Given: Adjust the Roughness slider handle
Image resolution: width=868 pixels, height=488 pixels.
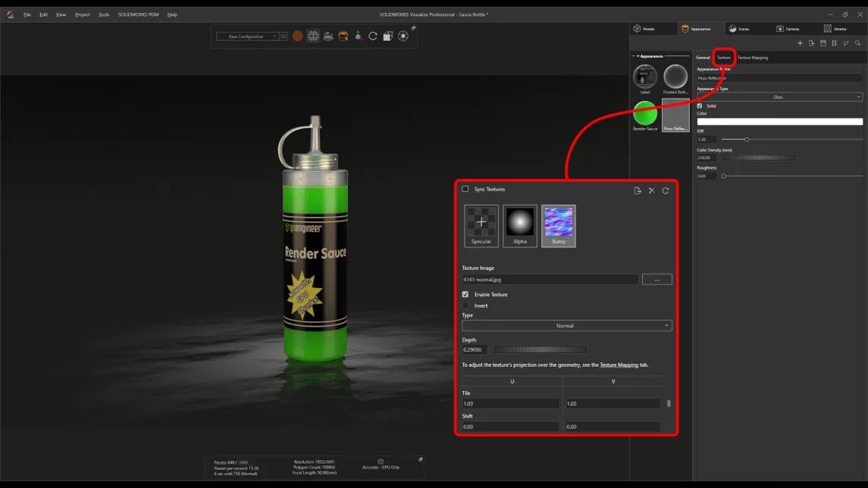Looking at the screenshot, I should click(723, 176).
